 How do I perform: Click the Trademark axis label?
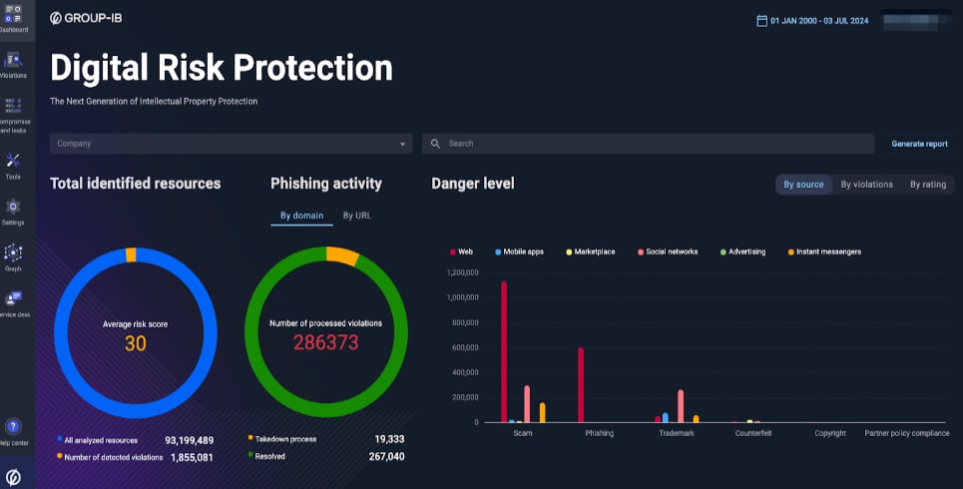(x=677, y=433)
